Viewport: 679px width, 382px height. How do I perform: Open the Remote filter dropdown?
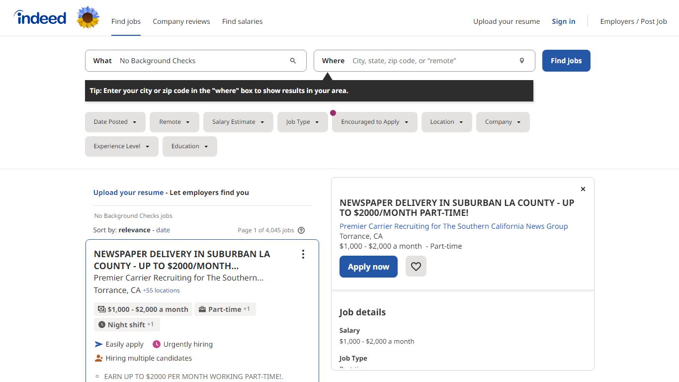[174, 122]
